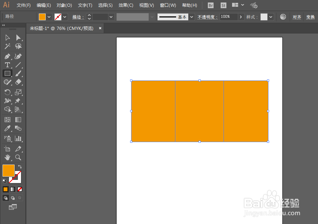Open the 视图(V) menu
This screenshot has width=318, height=224.
[x=147, y=5]
